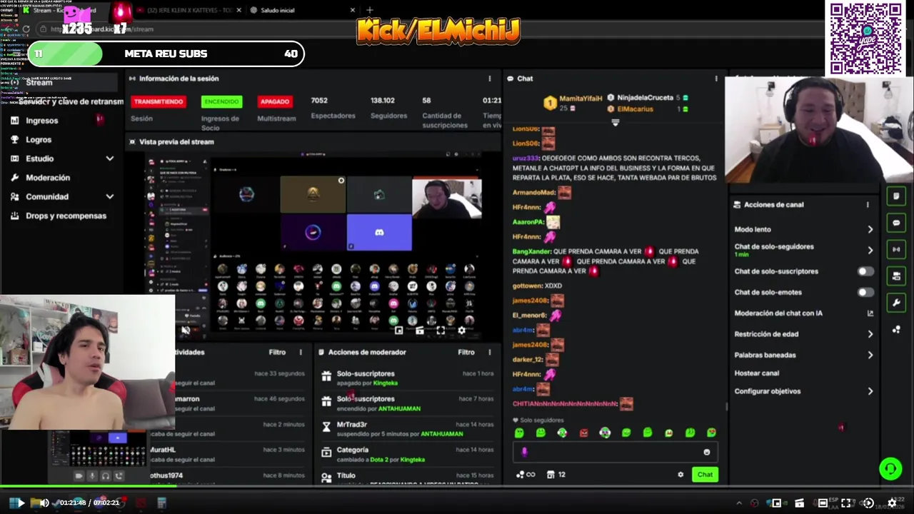Click the wrench icon in right toolbar
This screenshot has width=914, height=514.
pos(896,303)
